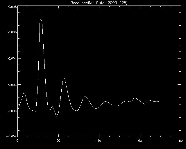The image size is (186, 149).
Task: Click the x-axis label 60
Action: (x=140, y=141)
